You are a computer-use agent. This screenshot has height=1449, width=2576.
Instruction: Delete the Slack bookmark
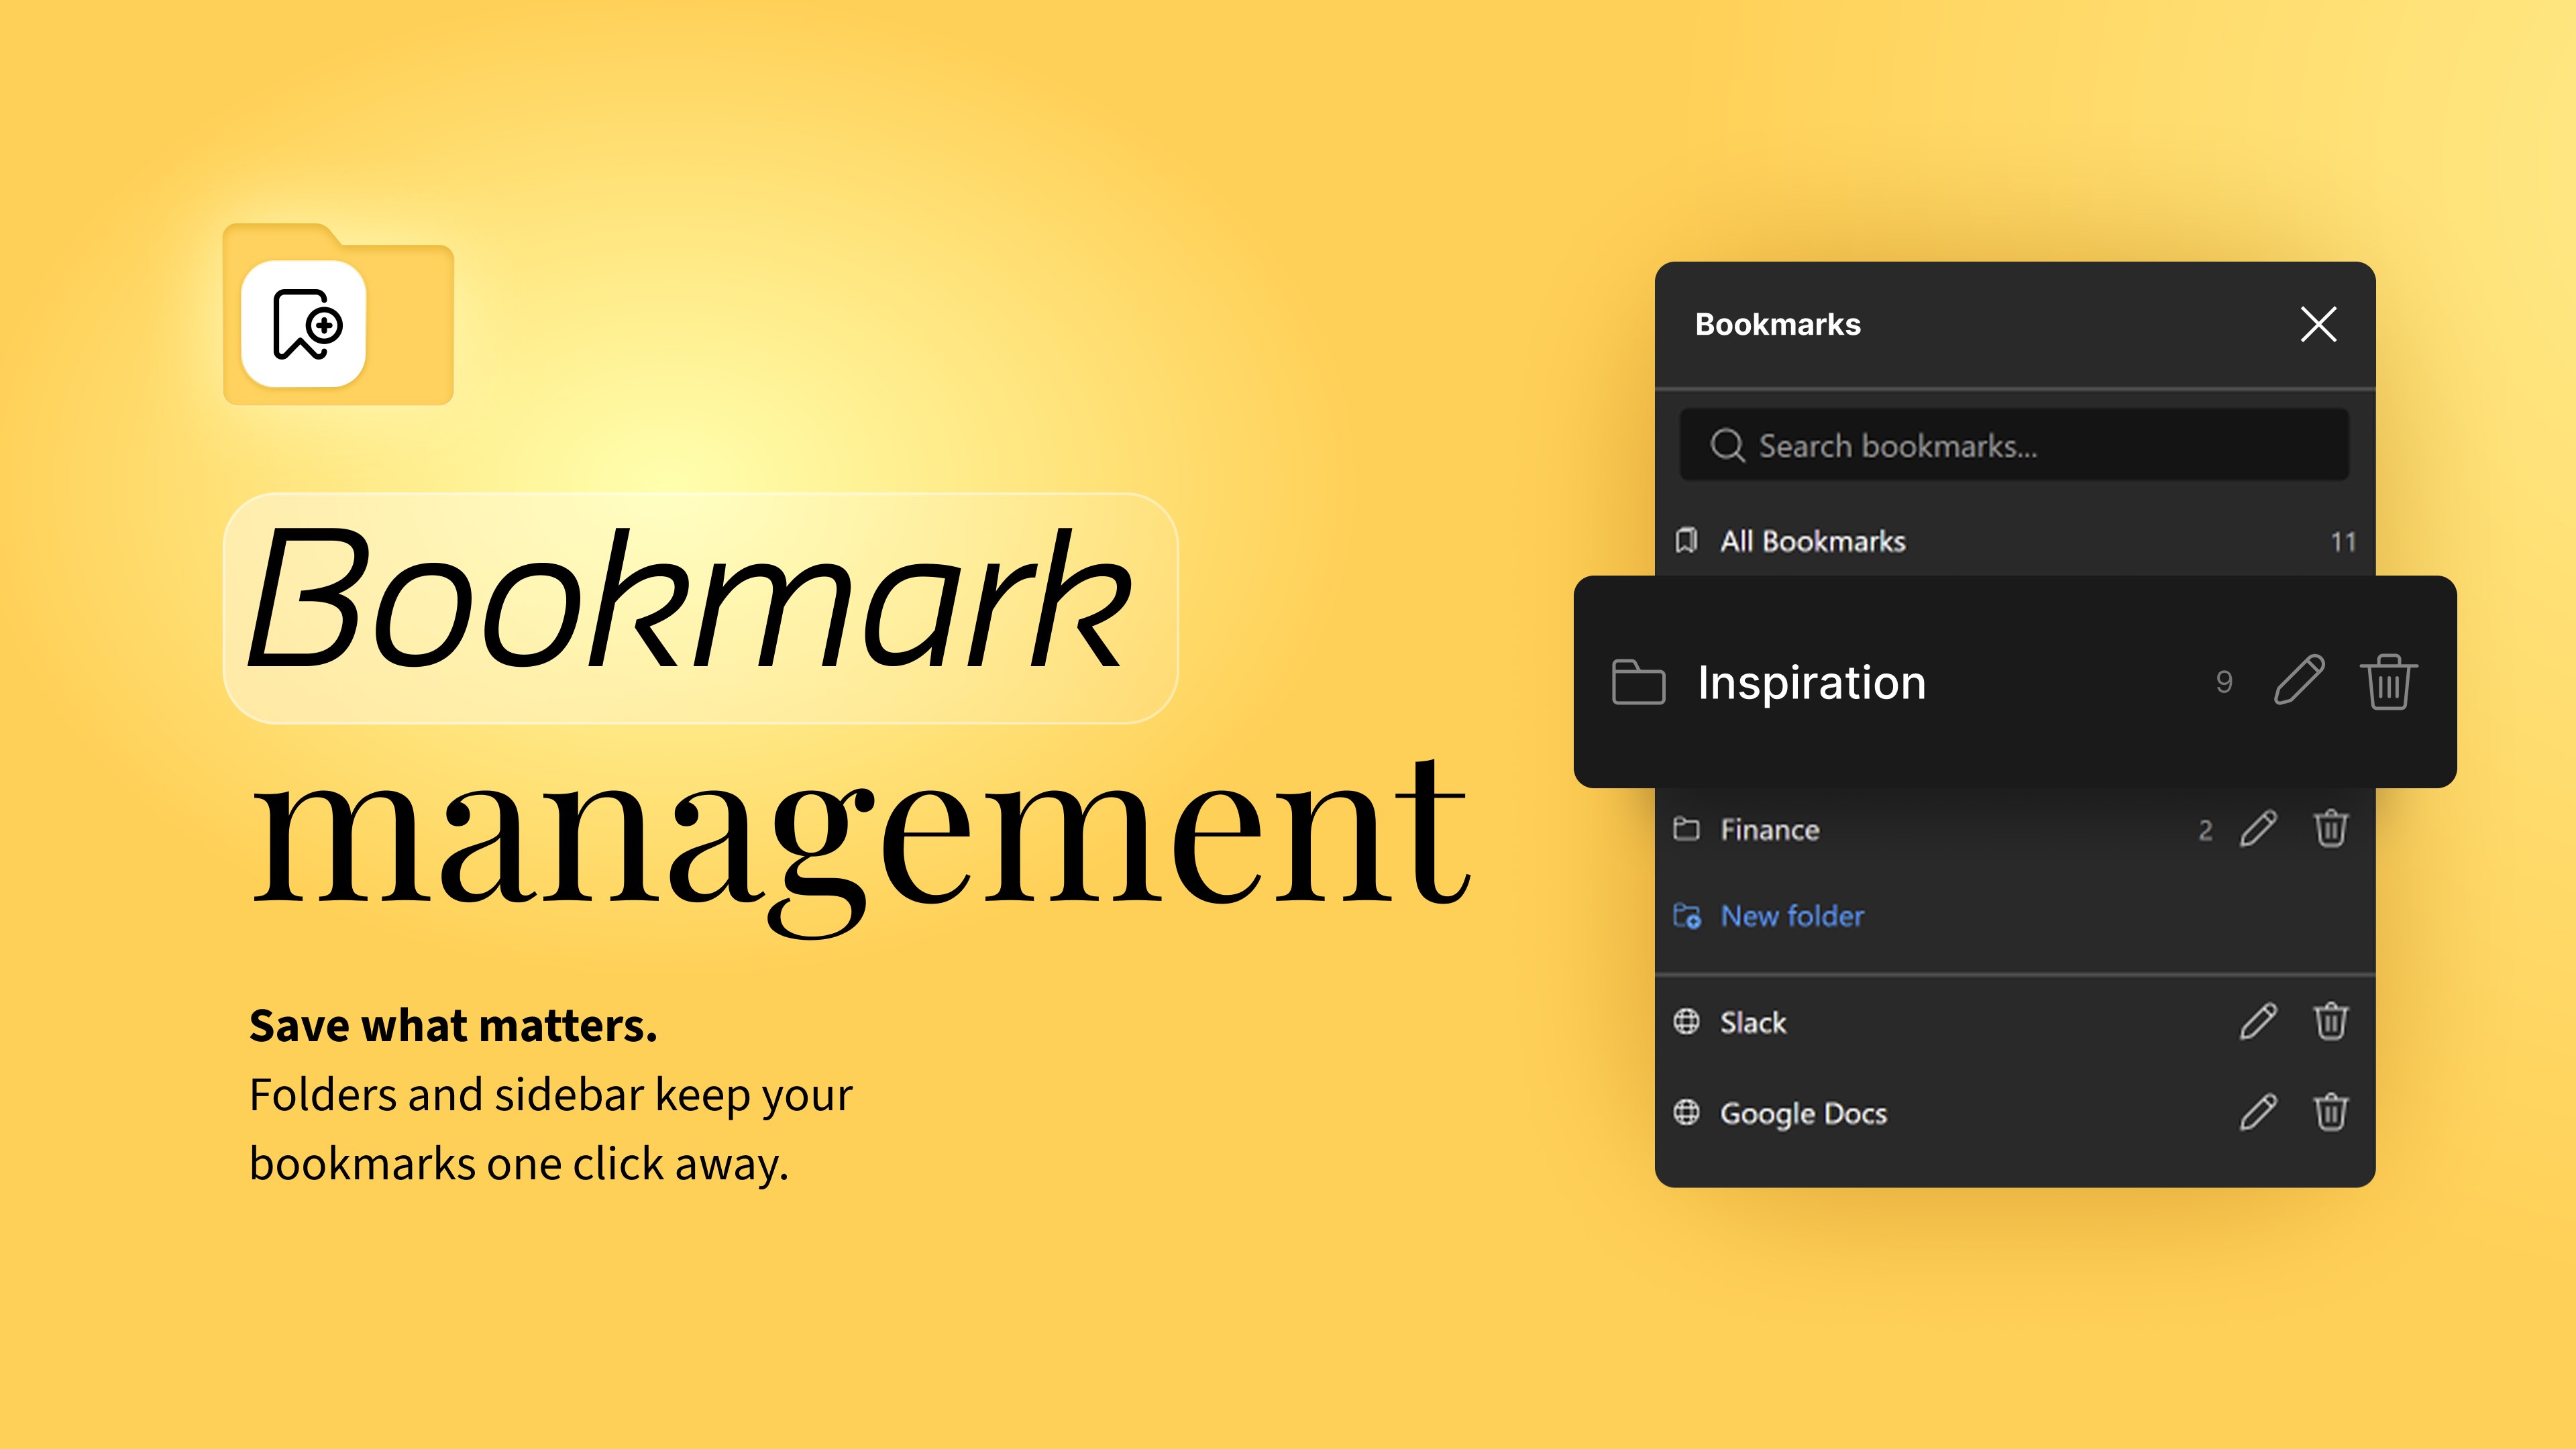pyautogui.click(x=2331, y=1021)
